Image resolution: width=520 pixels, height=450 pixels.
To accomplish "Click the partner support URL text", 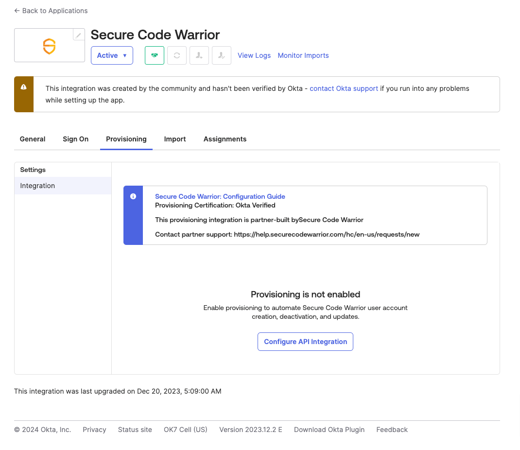I will tap(327, 234).
